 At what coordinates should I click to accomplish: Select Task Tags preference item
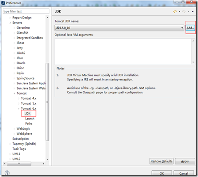(19, 149)
